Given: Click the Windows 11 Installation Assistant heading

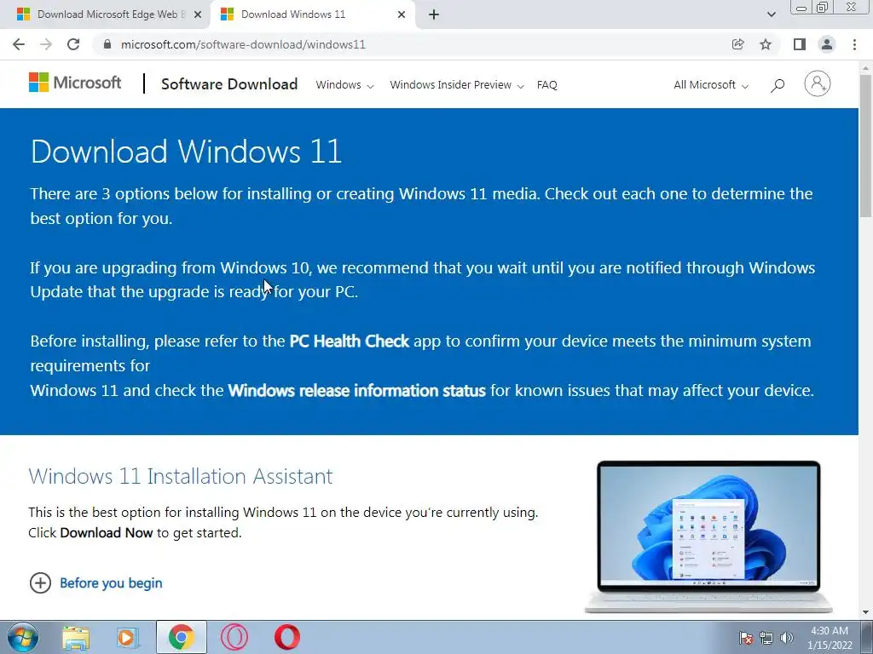Looking at the screenshot, I should [181, 476].
